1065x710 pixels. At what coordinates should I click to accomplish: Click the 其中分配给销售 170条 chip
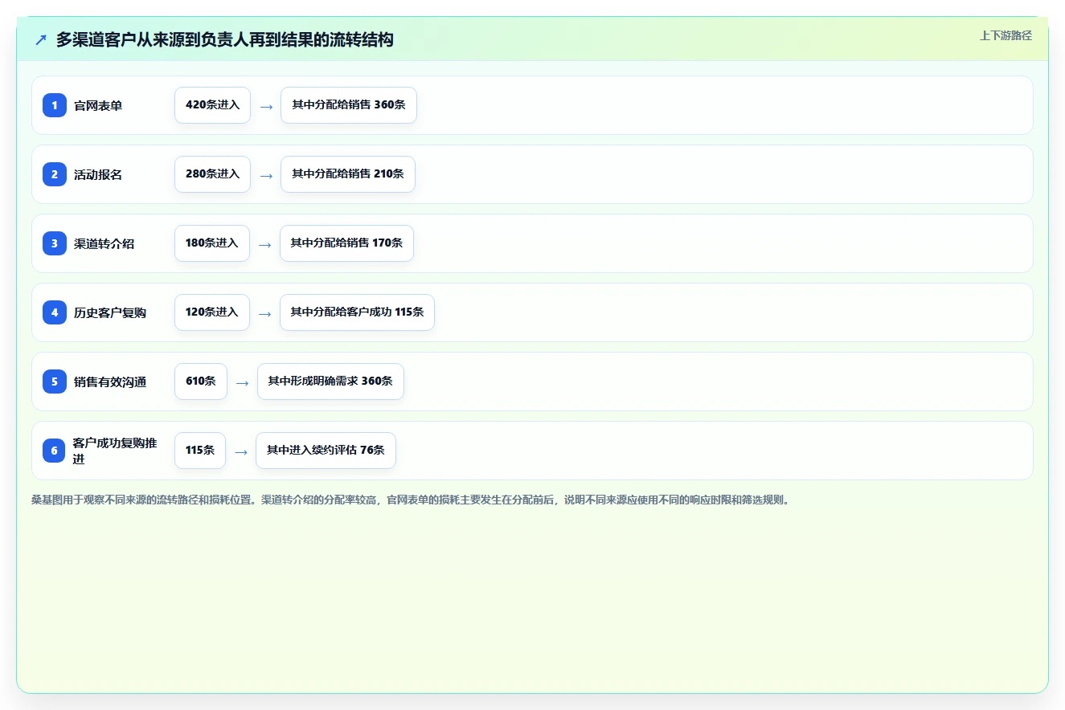pyautogui.click(x=346, y=243)
